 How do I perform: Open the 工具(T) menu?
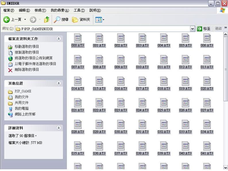[79, 10]
